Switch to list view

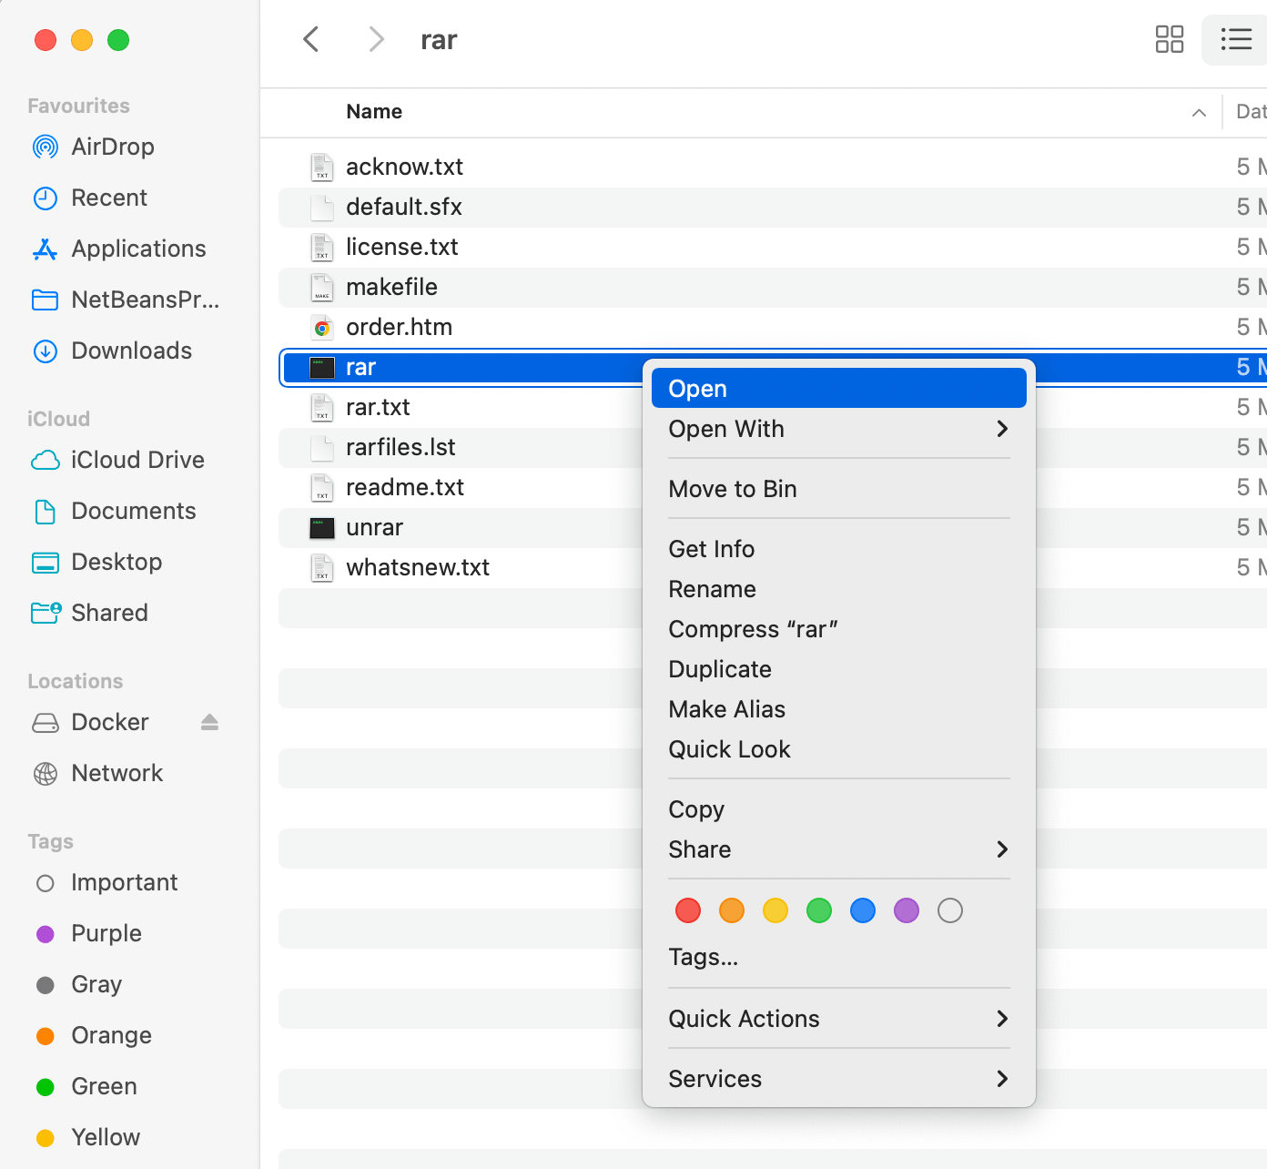click(x=1235, y=39)
